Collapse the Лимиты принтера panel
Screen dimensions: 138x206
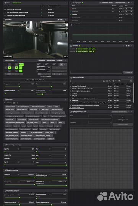(66, 170)
